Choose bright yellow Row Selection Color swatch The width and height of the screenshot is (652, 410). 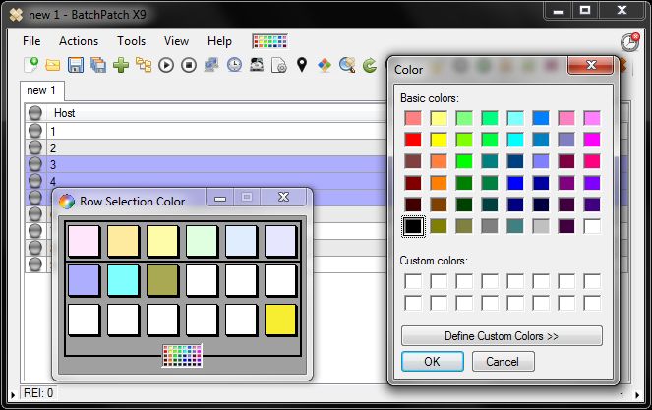pos(280,321)
